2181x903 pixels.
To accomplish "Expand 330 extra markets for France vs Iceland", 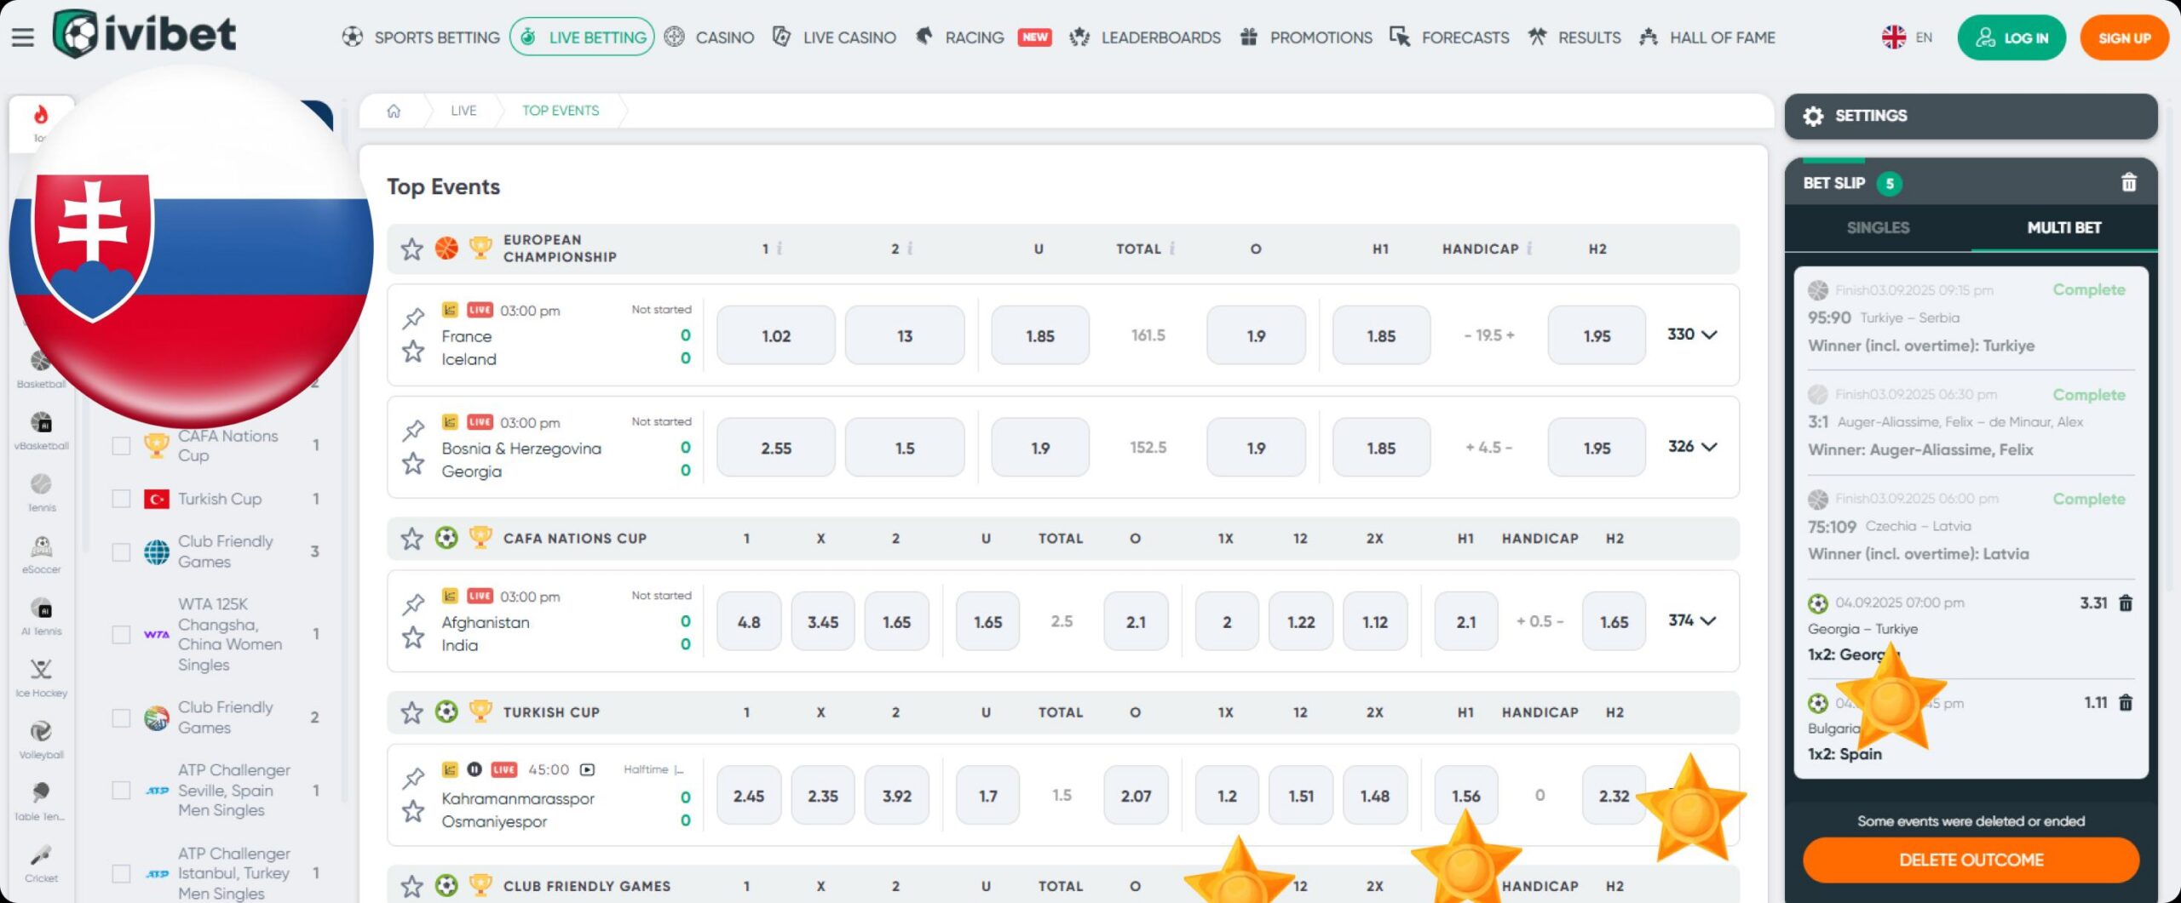I will [x=1694, y=334].
